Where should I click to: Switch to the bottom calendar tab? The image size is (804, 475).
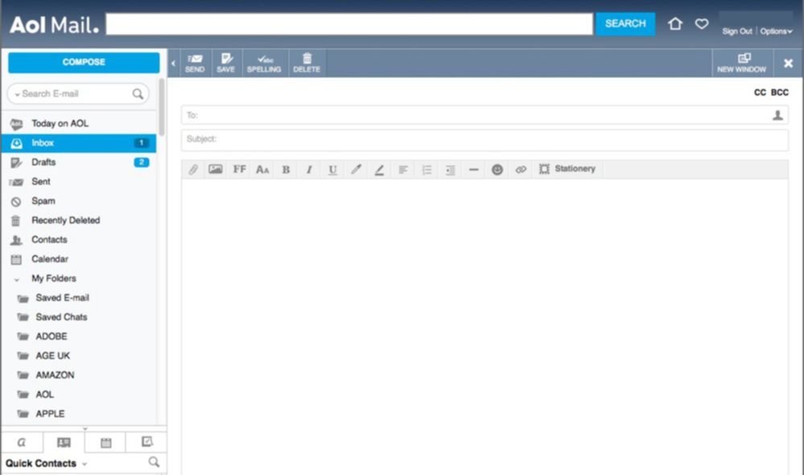tap(105, 442)
